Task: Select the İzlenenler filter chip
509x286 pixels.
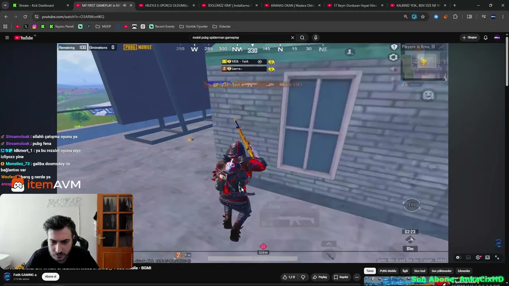Action: click(x=464, y=271)
